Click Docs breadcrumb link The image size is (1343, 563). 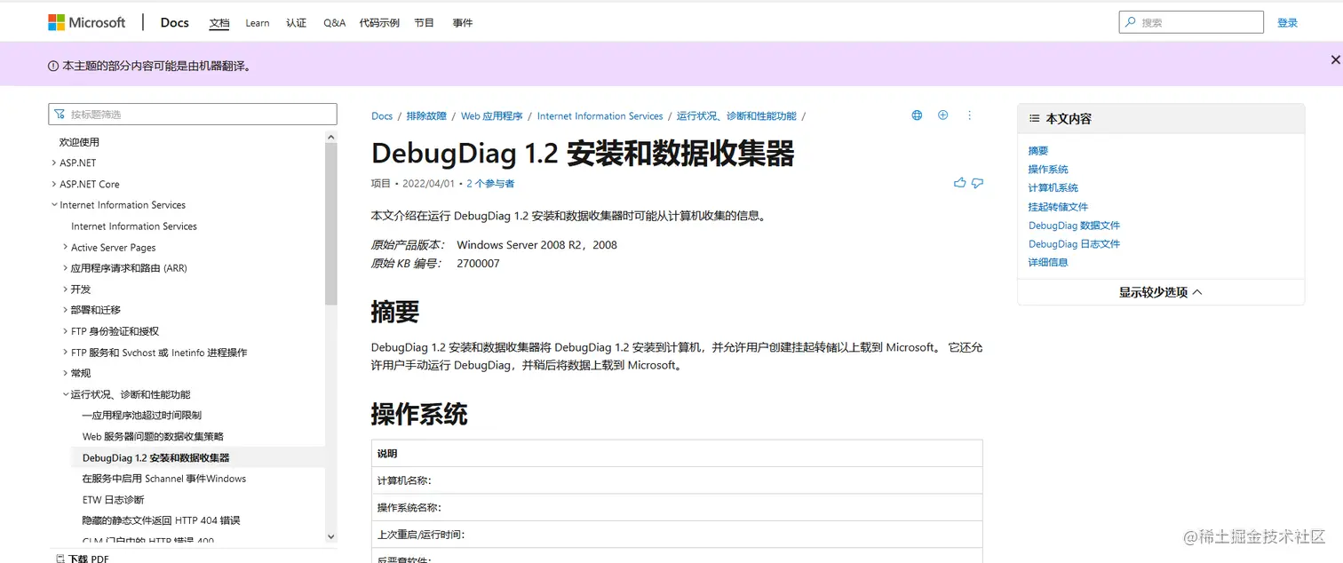click(382, 116)
